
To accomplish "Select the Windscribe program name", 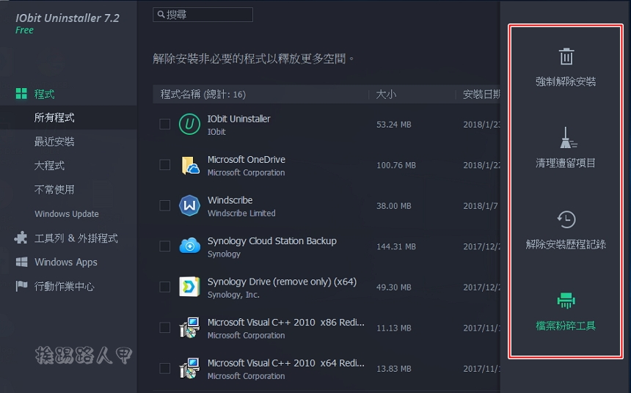I will [x=230, y=200].
